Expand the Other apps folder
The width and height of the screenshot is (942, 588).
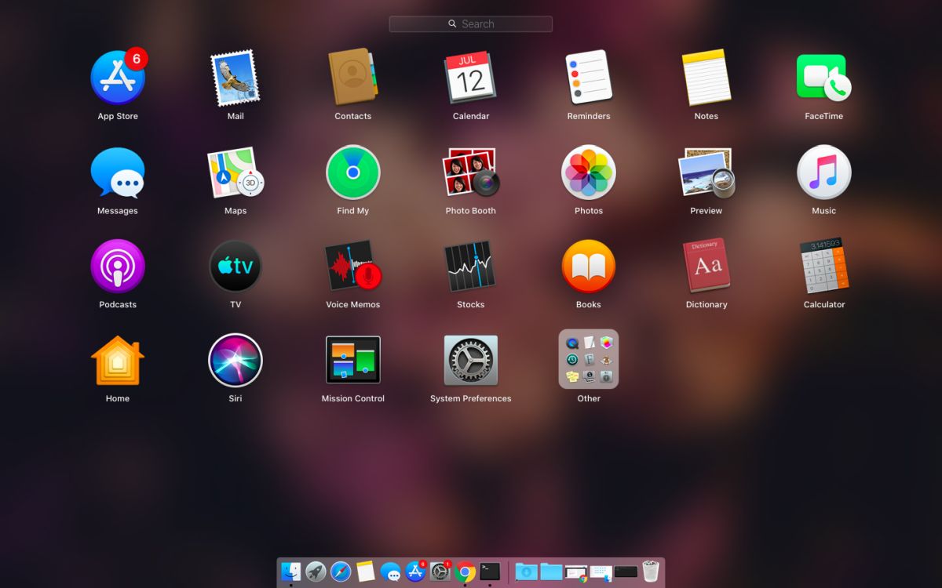(588, 358)
